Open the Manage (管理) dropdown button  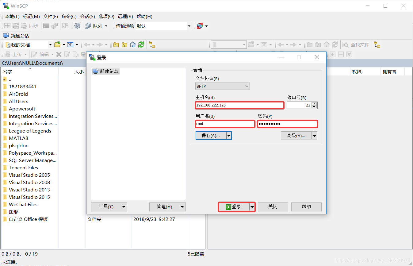[167, 207]
